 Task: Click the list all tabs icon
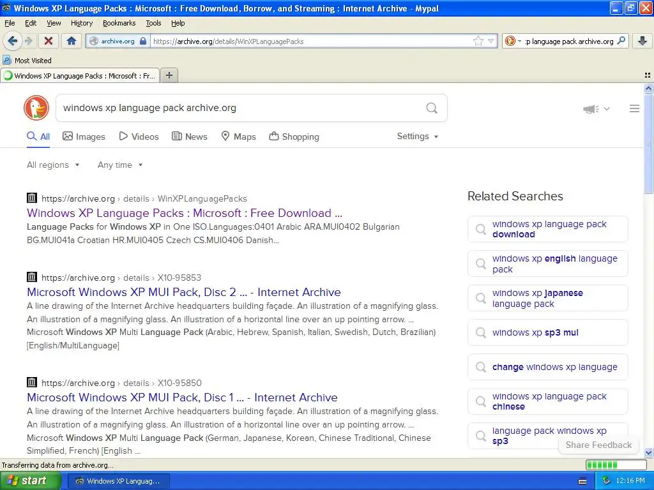[x=648, y=75]
